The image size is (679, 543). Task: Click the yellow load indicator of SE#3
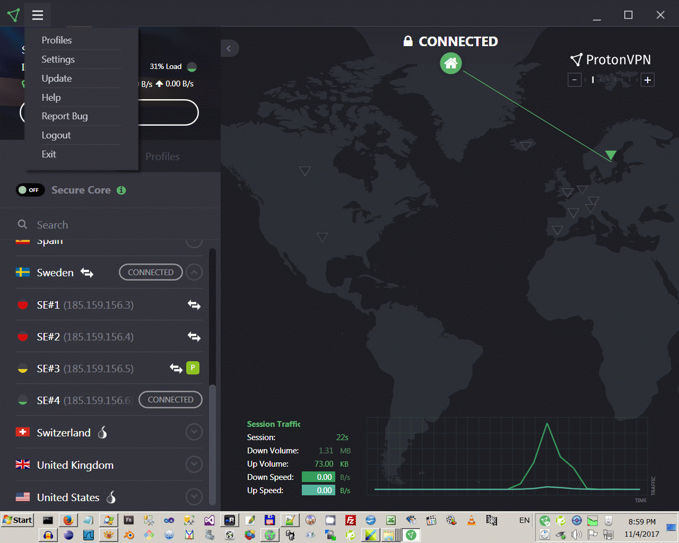pyautogui.click(x=23, y=369)
